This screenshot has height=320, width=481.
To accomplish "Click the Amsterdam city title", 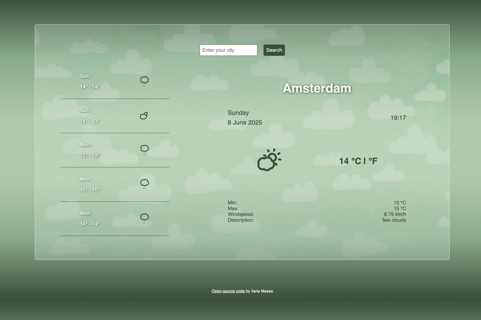I will [316, 88].
